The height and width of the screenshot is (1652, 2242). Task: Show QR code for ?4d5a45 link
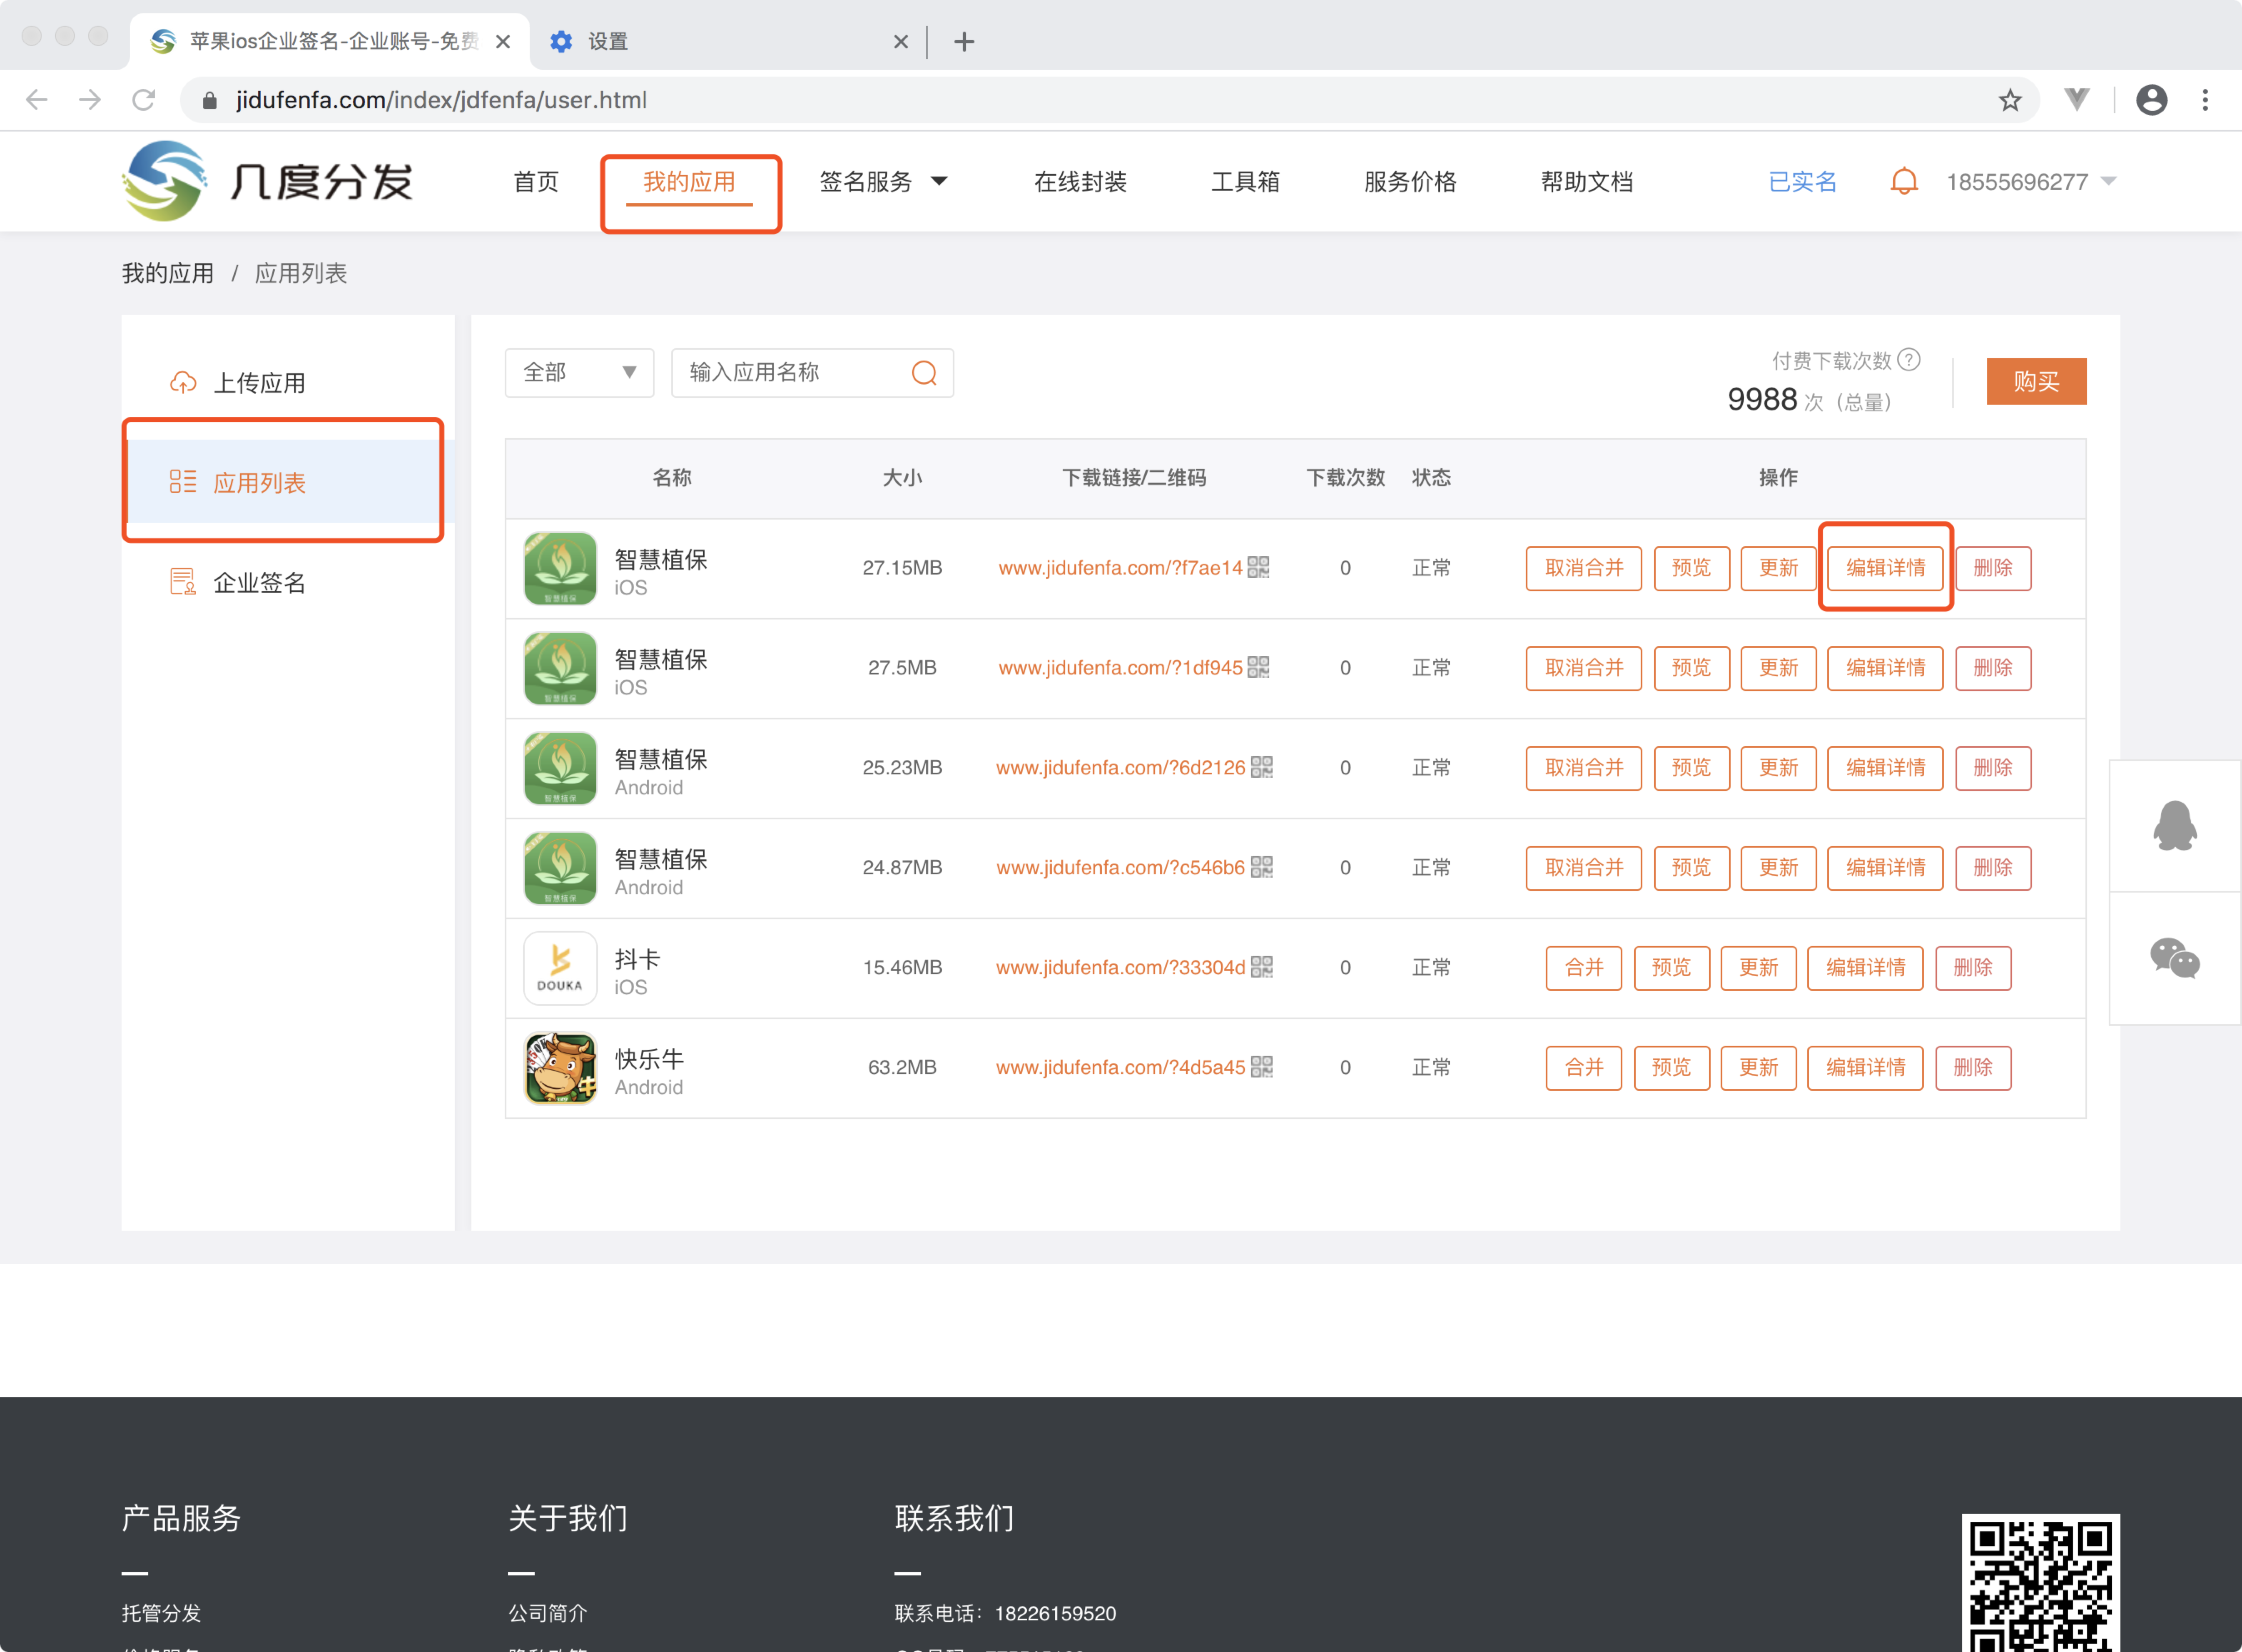1262,1067
